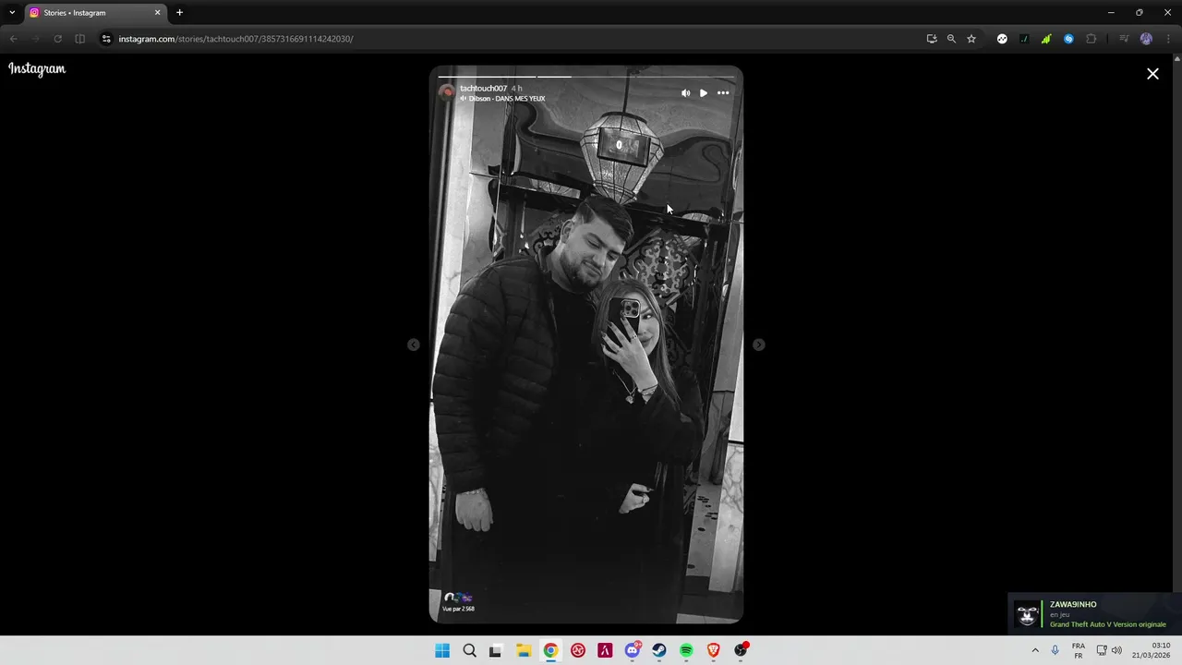Toggle the browser side panel icon

(79, 39)
